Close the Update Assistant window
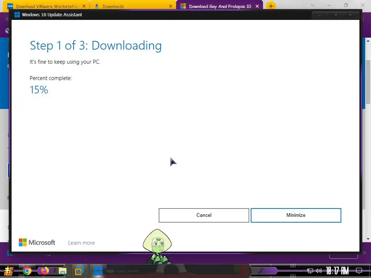 (350, 15)
